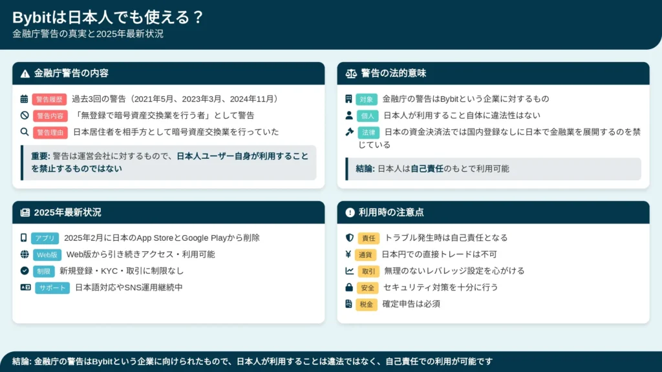Click the calendar icon in the 警告履歴 row
Viewport: 662px width, 372px height.
[24, 99]
